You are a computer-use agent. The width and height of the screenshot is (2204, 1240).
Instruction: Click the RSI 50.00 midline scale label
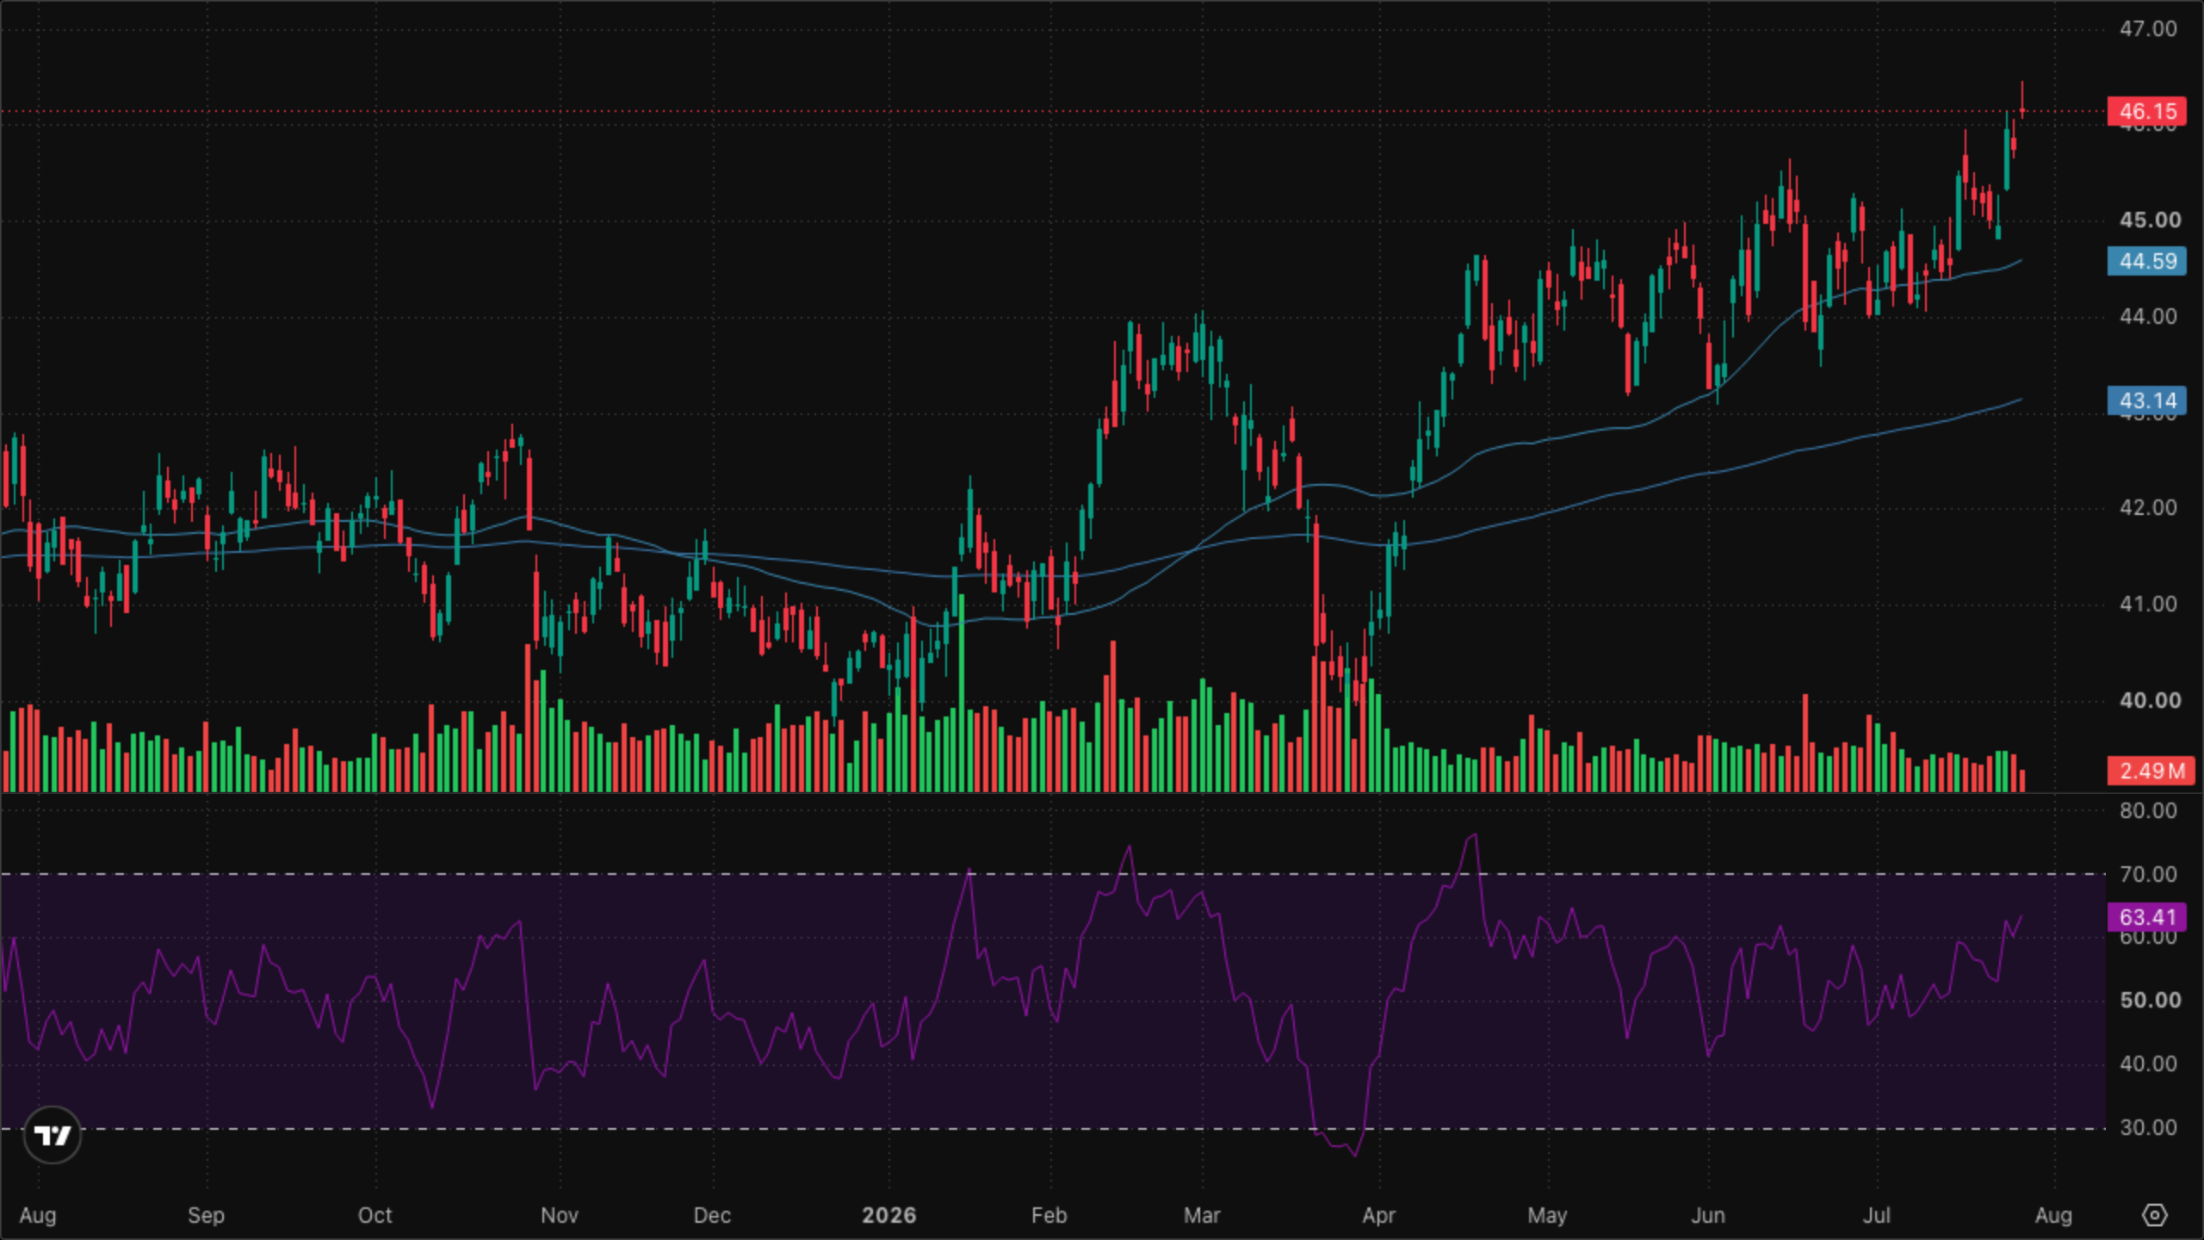tap(2150, 1000)
